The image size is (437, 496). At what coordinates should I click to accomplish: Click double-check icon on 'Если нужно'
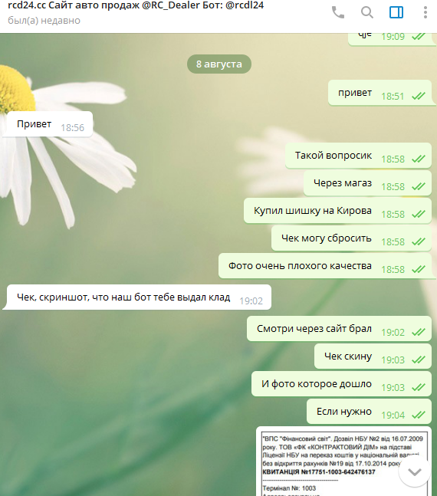pos(419,415)
